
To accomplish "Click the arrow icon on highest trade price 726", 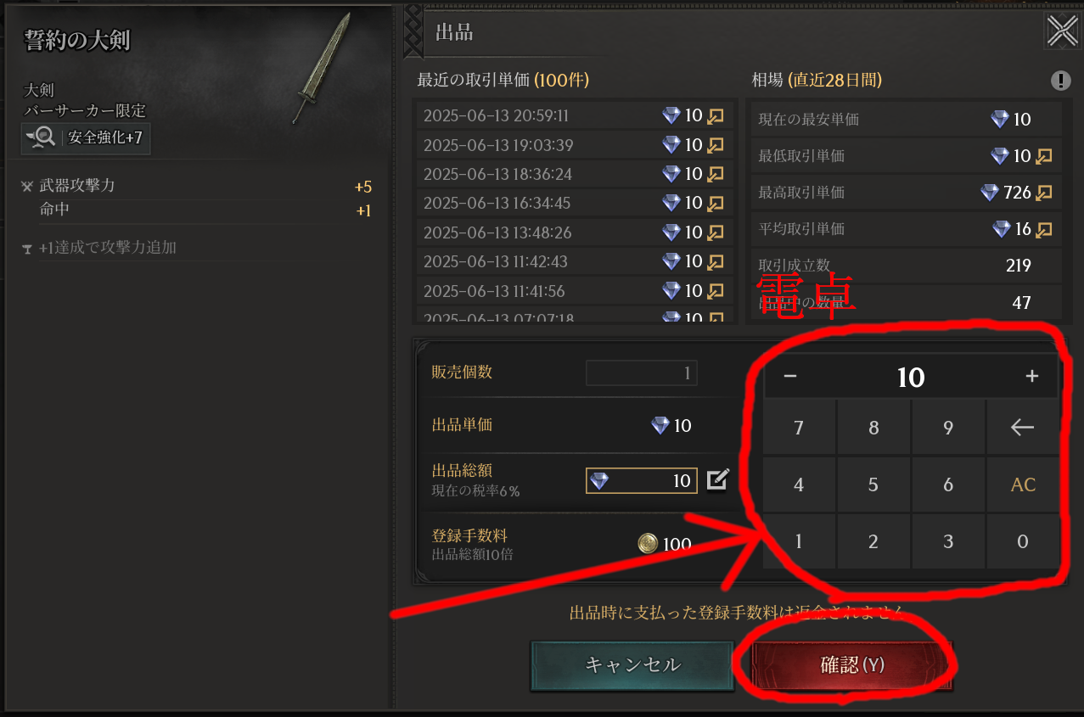I will click(x=1044, y=193).
